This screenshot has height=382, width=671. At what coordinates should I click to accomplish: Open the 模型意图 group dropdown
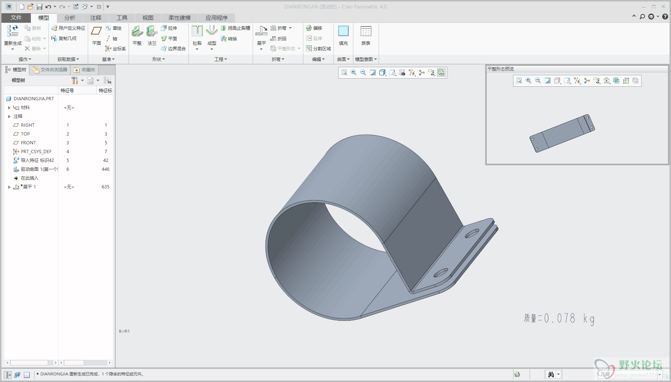pyautogui.click(x=366, y=59)
